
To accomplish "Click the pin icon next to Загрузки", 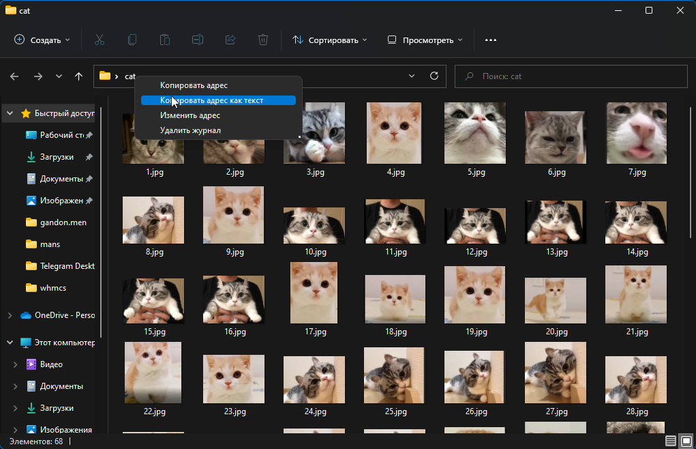I will (x=89, y=157).
